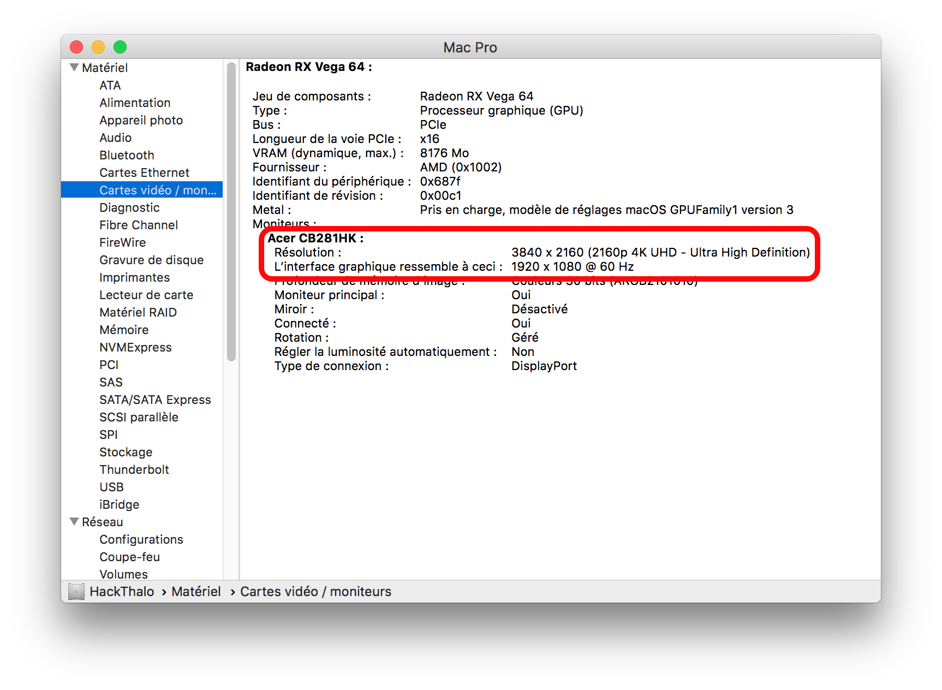
Task: Select Thunderbolt entry
Action: pos(134,469)
